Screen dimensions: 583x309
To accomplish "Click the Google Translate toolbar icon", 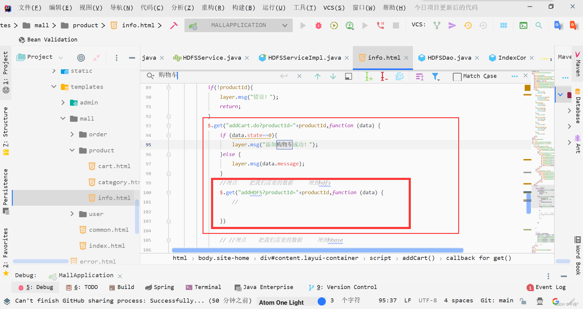I will click(559, 25).
